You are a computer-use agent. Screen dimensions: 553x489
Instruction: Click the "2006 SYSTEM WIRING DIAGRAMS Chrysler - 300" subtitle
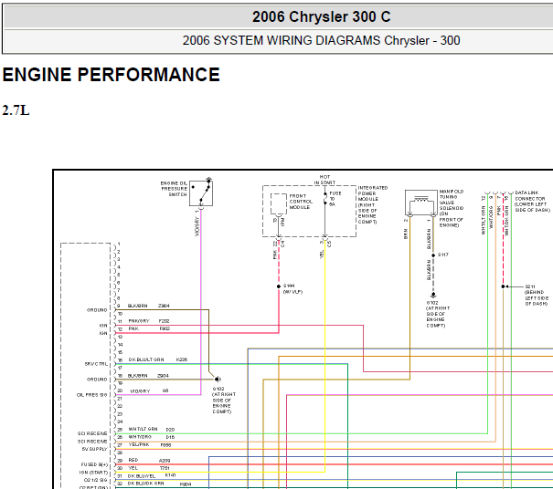click(322, 40)
